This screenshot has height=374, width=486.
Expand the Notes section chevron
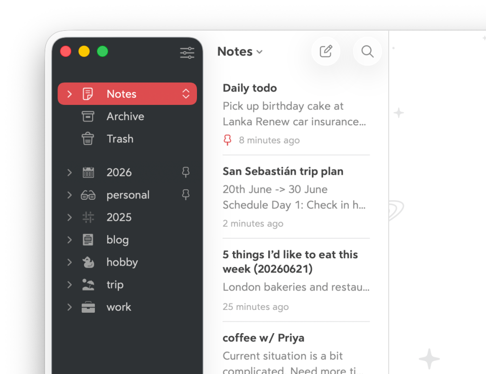70,94
